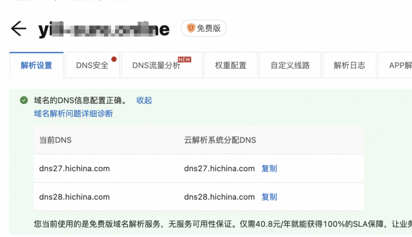Go to the 权重配置 tab
The width and height of the screenshot is (412, 237).
point(230,65)
